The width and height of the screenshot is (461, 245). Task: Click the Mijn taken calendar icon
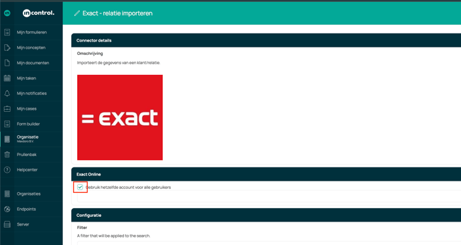(7, 78)
